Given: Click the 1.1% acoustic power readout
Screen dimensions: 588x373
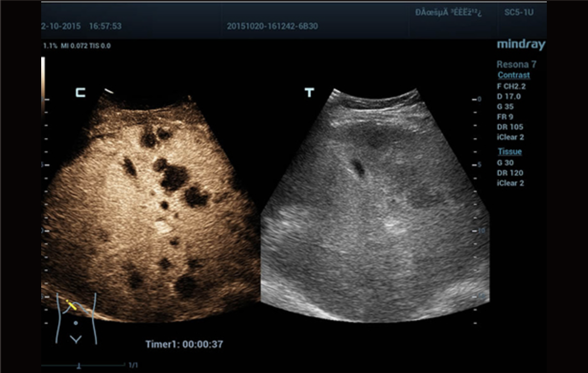Looking at the screenshot, I should pyautogui.click(x=50, y=46).
